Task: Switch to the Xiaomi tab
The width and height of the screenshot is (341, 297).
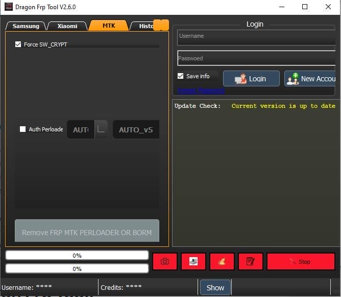Action: click(x=67, y=26)
